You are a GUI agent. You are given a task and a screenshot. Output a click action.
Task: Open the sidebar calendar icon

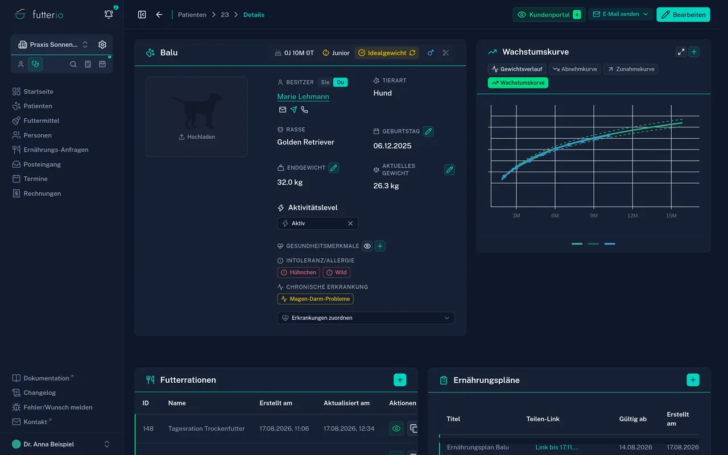tap(102, 64)
